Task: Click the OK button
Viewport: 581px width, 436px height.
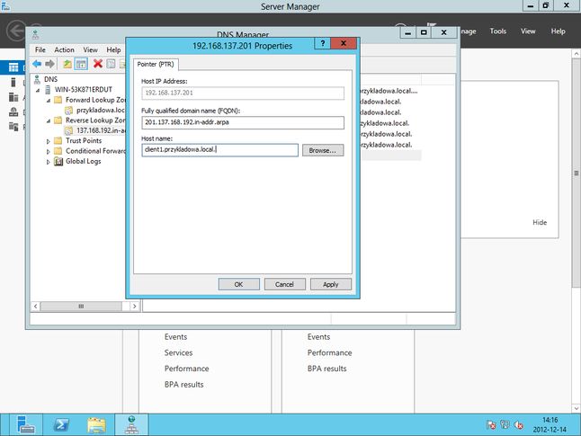Action: click(238, 284)
